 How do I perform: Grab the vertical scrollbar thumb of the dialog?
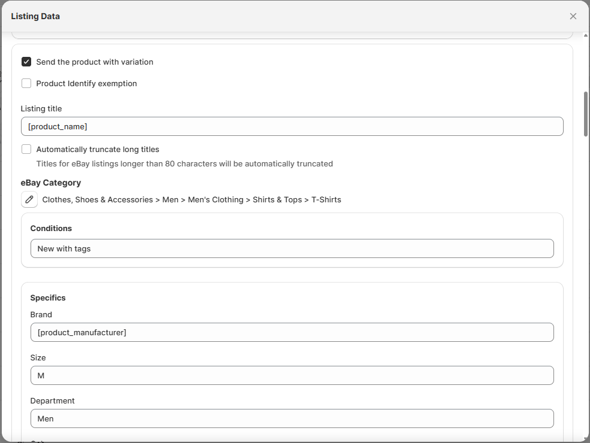click(x=586, y=114)
